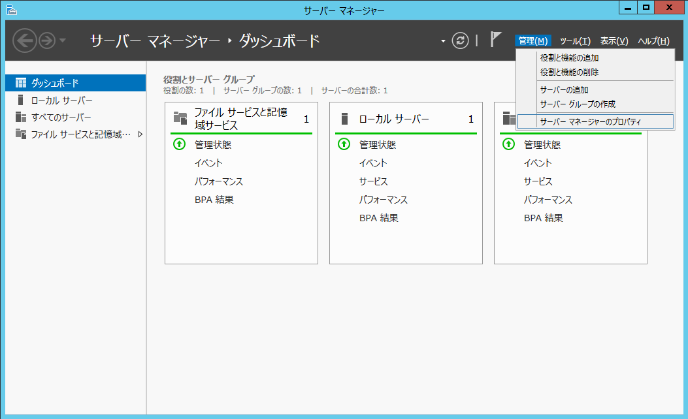Open navigation history dropdown beside forward arrow
The height and width of the screenshot is (419, 688).
(63, 41)
